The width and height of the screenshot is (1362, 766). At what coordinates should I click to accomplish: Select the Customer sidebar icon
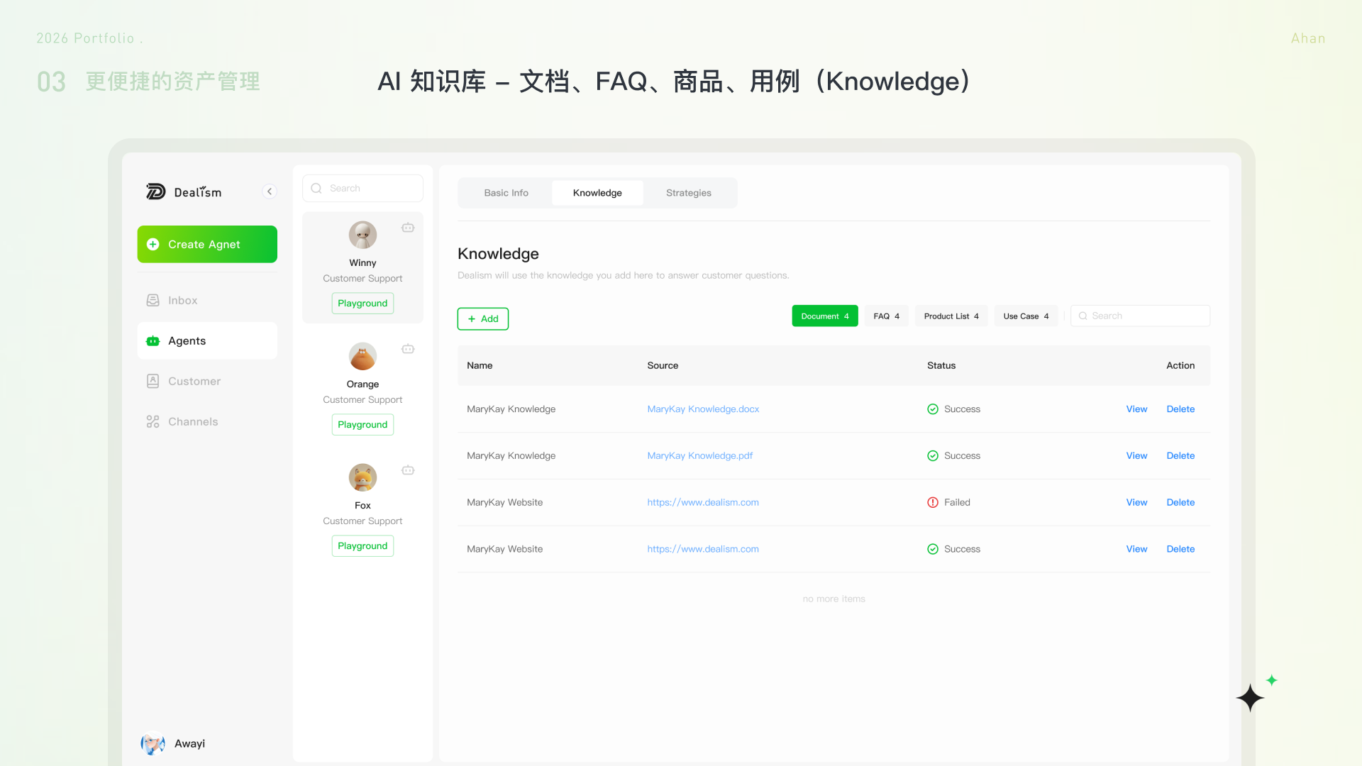tap(153, 381)
